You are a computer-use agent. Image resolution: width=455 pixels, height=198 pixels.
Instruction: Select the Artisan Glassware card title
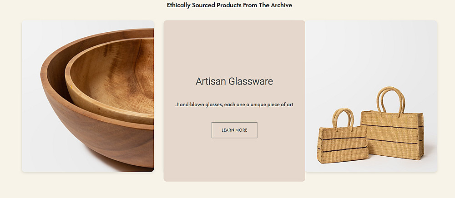click(x=234, y=82)
